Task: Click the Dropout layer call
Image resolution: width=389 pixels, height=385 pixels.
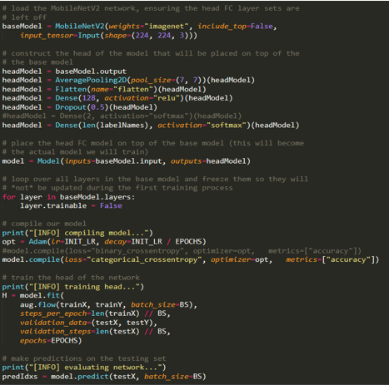Action: coord(71,107)
